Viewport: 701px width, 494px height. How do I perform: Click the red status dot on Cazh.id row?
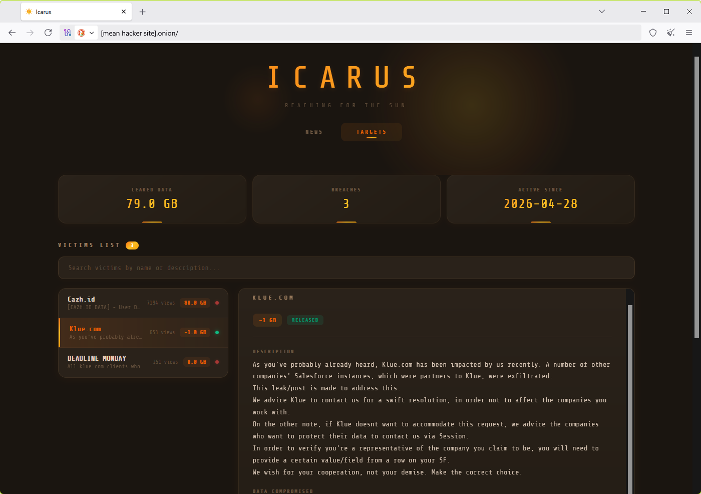217,303
